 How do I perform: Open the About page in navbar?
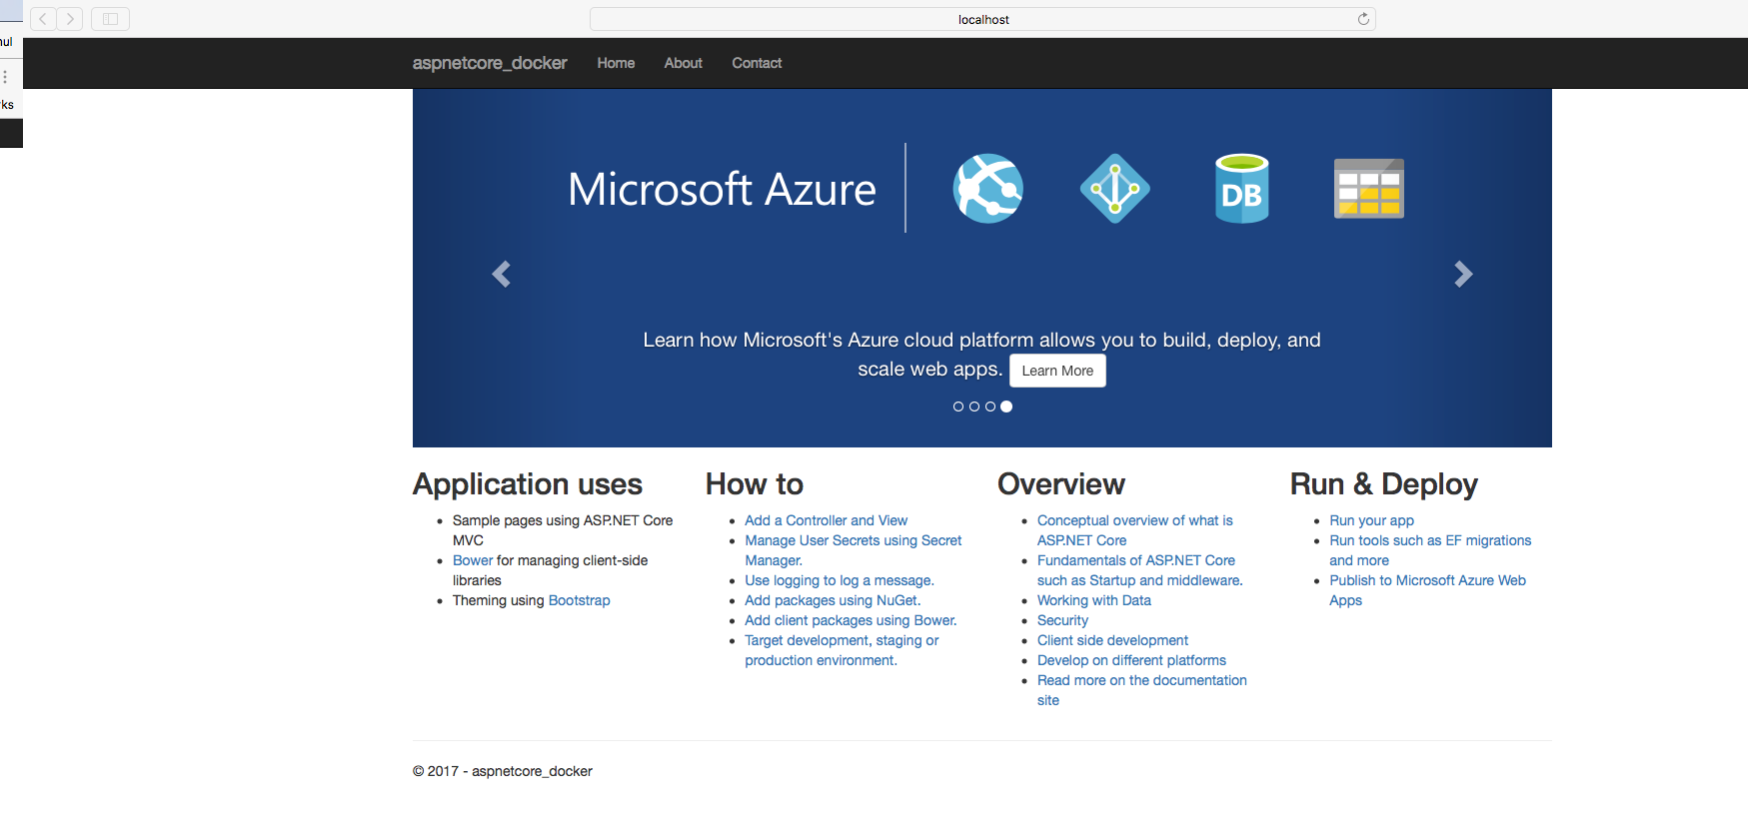(x=683, y=63)
